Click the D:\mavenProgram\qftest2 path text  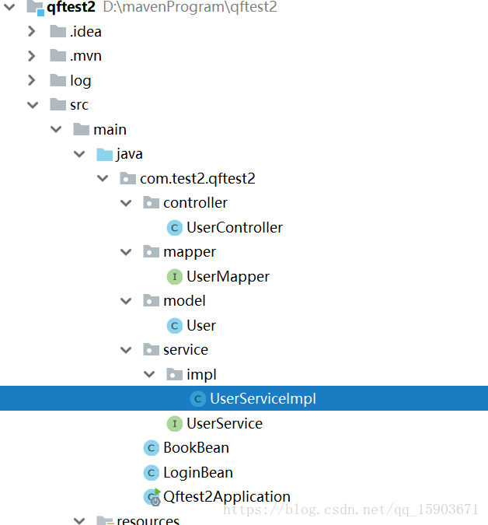pyautogui.click(x=190, y=7)
